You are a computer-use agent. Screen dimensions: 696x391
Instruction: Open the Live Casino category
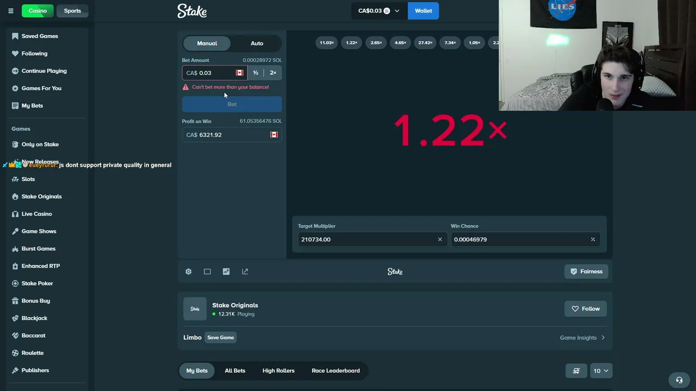coord(36,214)
